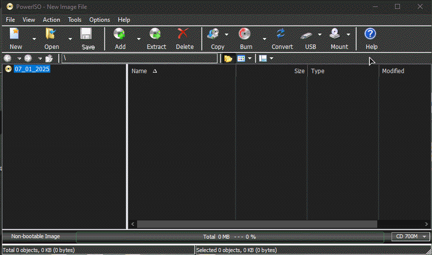Expand the Open button dropdown arrow
Image resolution: width=432 pixels, height=255 pixels.
click(x=70, y=39)
